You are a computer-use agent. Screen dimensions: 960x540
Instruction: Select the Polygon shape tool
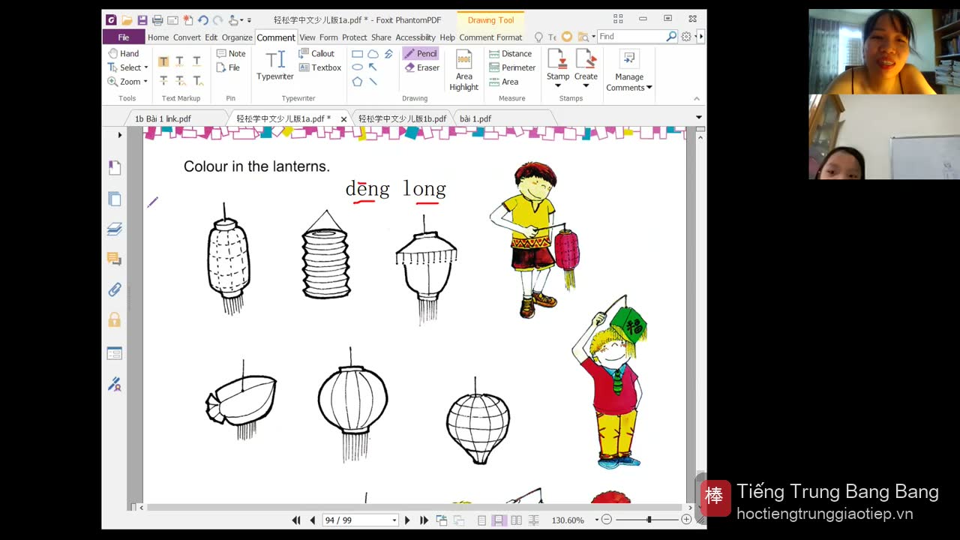357,81
